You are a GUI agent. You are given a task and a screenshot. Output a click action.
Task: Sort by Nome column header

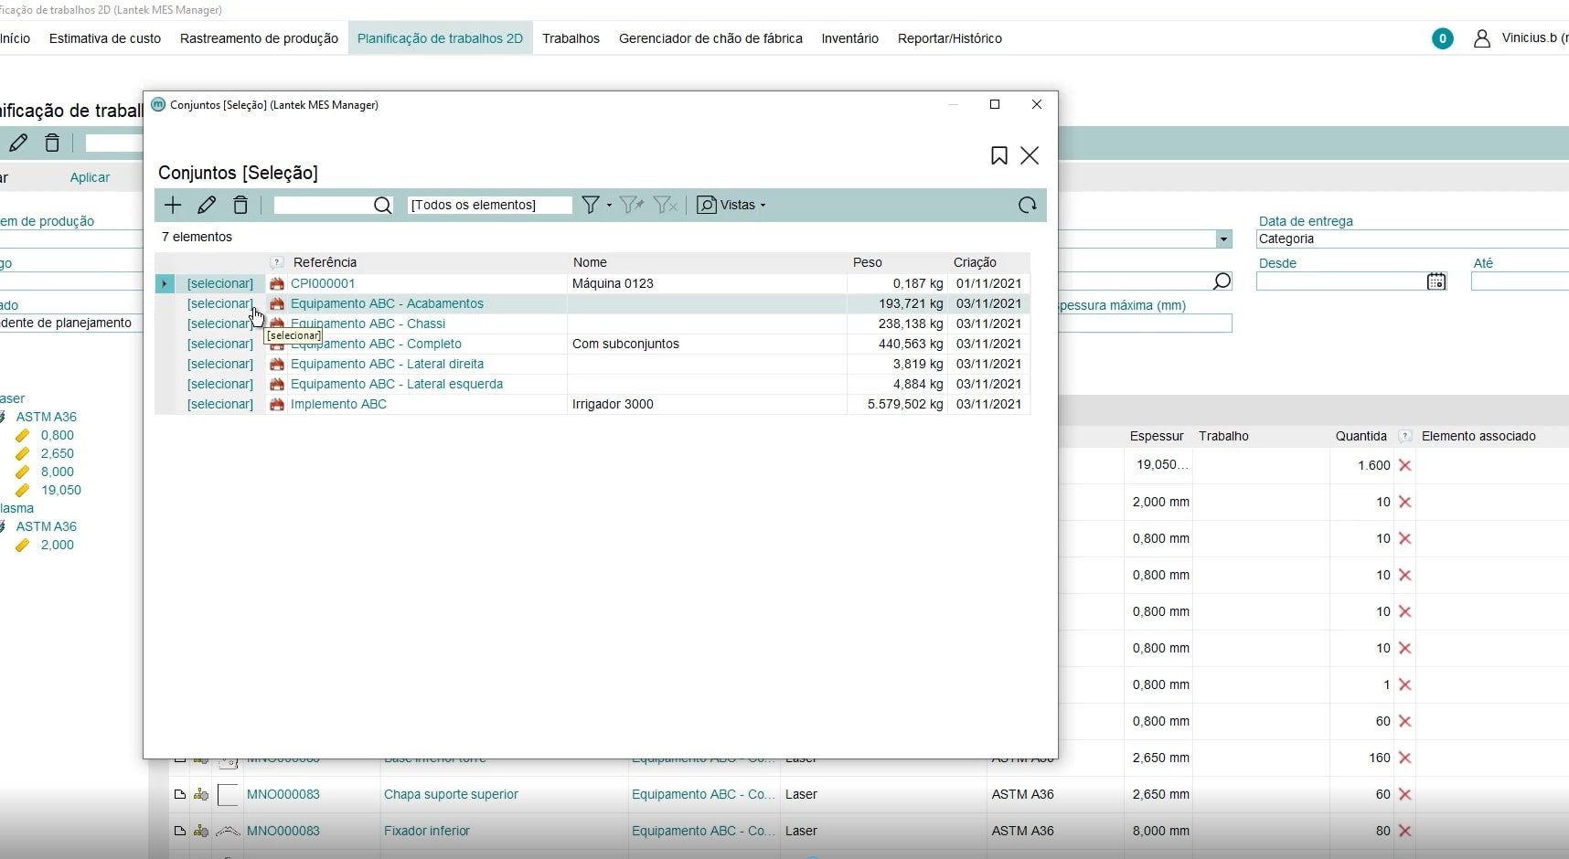pos(590,262)
